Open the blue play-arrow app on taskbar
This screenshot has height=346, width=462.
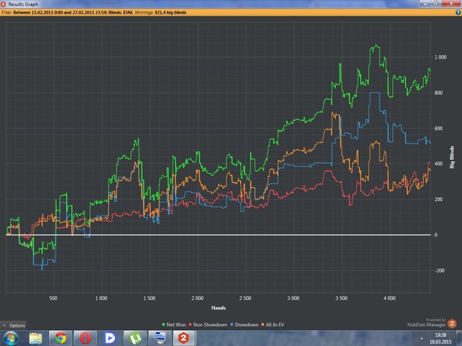point(110,338)
